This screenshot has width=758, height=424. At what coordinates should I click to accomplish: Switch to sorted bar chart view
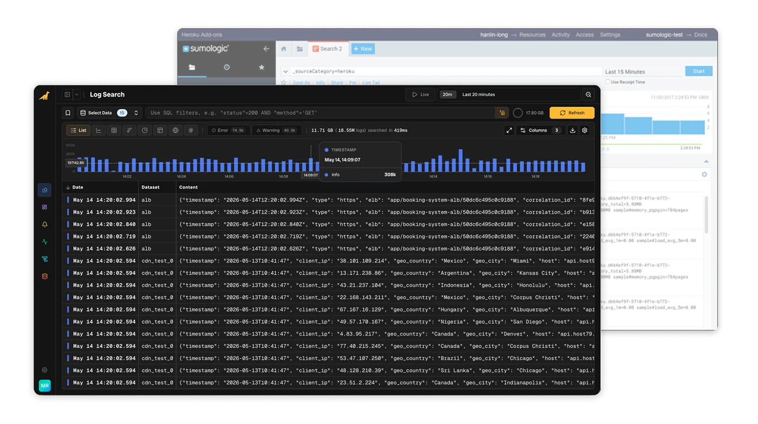[129, 130]
